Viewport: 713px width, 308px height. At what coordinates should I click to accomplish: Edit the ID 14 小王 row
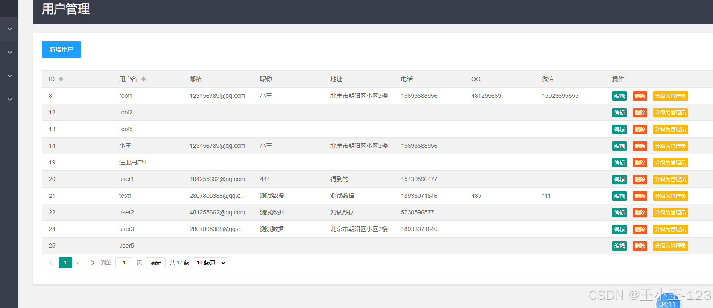tap(619, 146)
